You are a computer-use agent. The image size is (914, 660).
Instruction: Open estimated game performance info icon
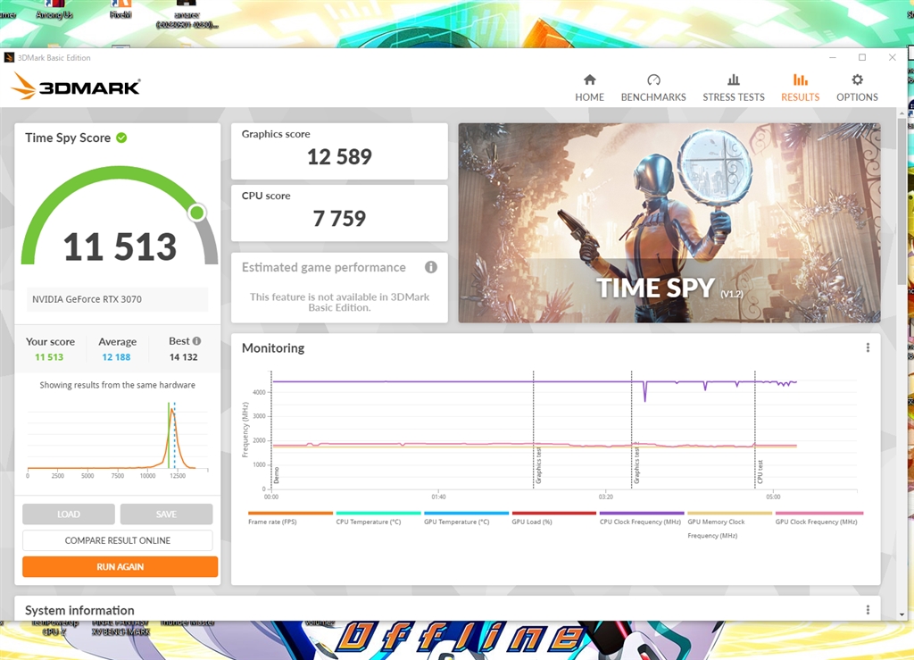(431, 267)
